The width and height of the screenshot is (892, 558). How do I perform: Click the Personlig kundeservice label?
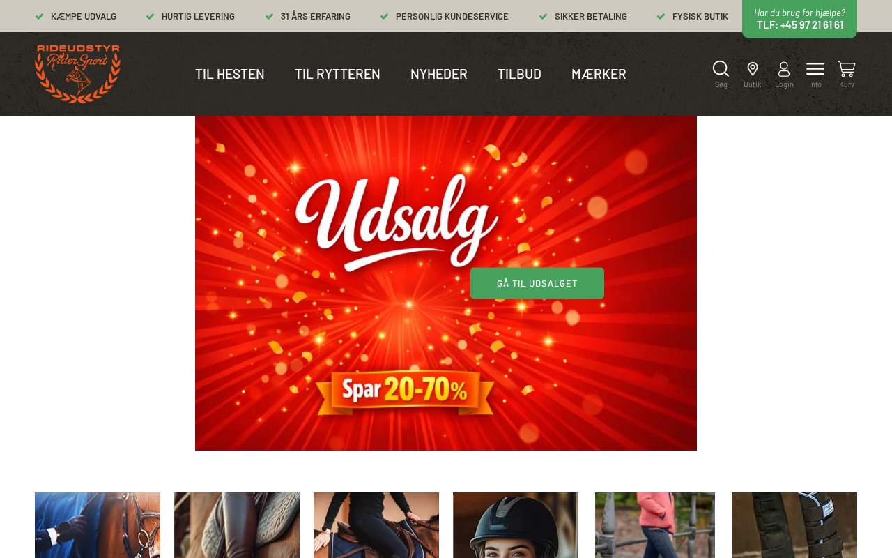452,16
